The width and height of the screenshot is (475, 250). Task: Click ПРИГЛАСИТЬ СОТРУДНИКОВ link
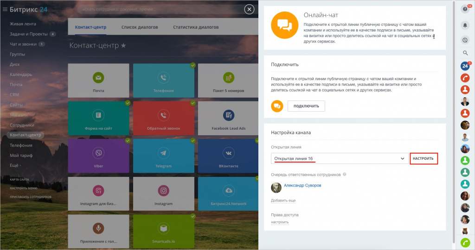[x=31, y=197]
